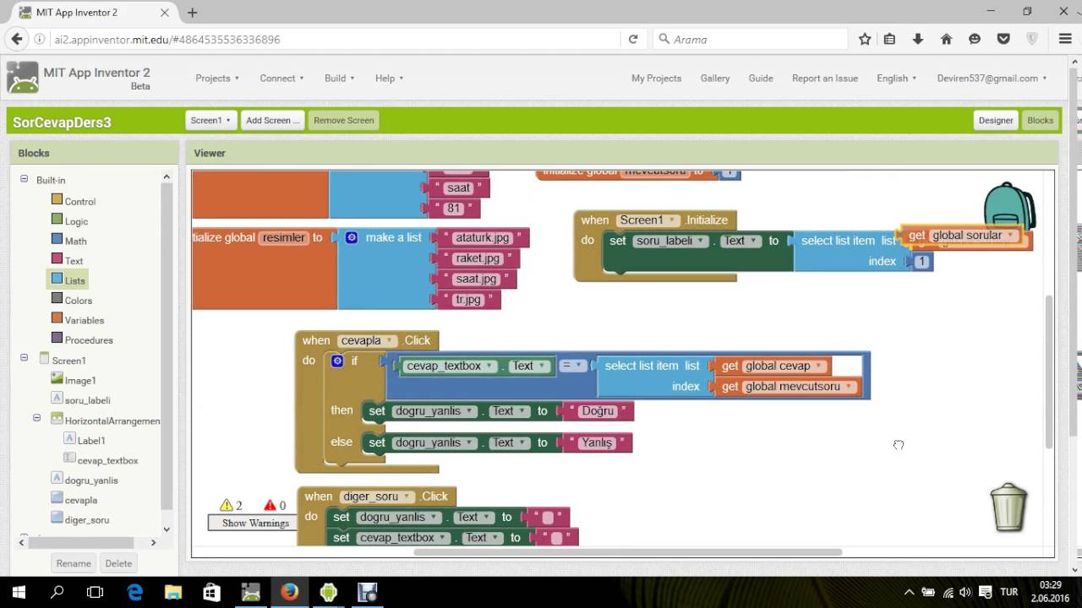
Task: Click the Viewer horizontal scrollbar
Action: coord(627,552)
